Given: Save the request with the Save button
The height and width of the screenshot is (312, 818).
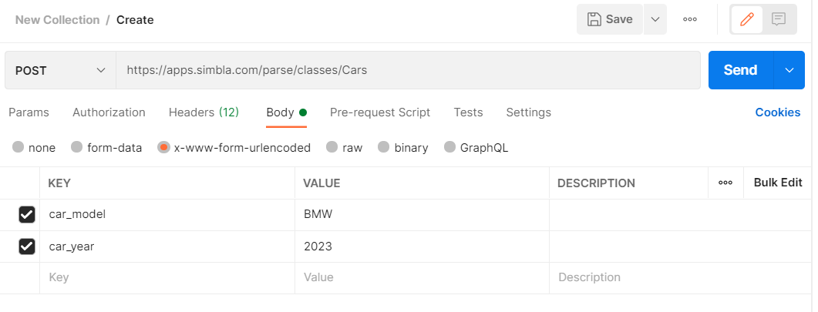Looking at the screenshot, I should 610,20.
